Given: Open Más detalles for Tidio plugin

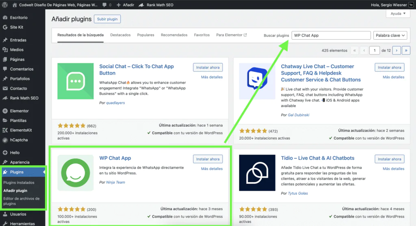Looking at the screenshot, I should (393, 169).
